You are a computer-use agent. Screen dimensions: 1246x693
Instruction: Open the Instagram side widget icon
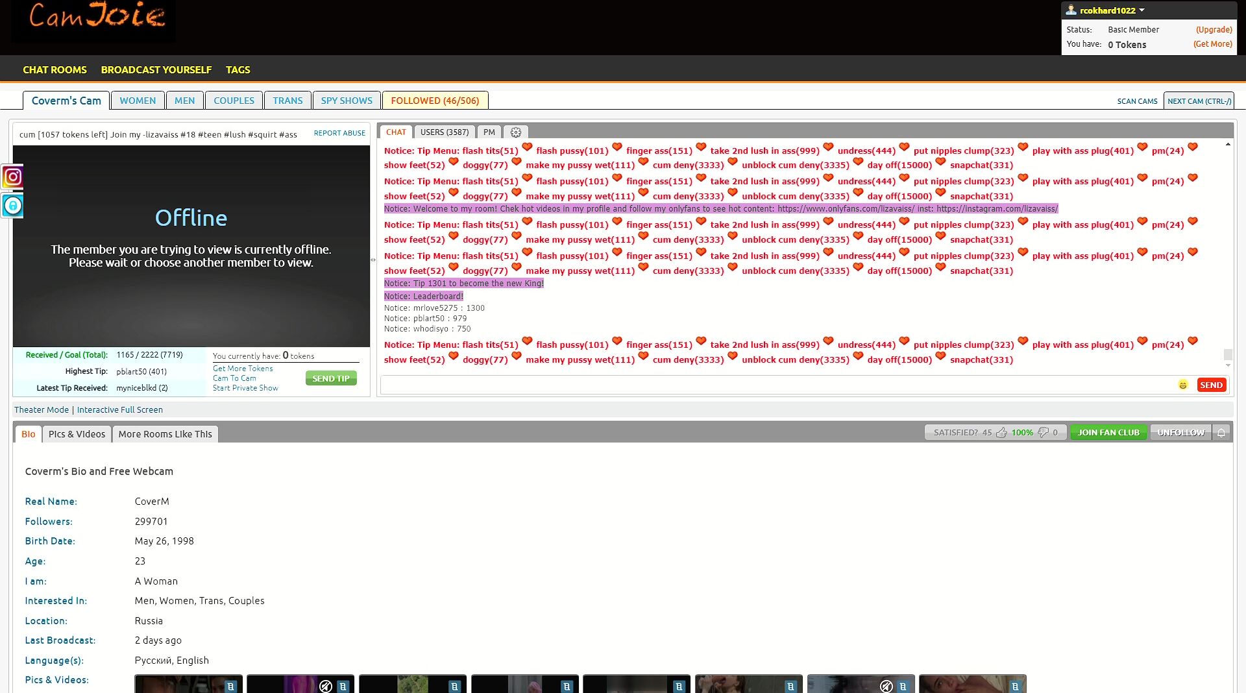coord(13,176)
